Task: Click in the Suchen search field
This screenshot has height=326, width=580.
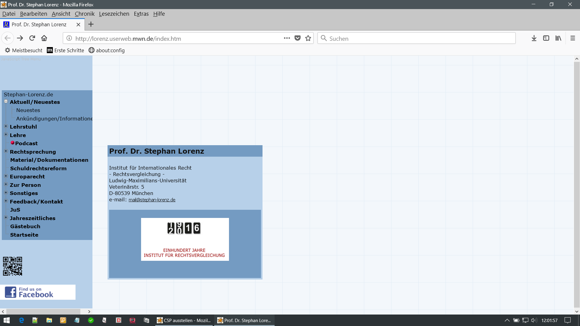Action: pos(417,38)
